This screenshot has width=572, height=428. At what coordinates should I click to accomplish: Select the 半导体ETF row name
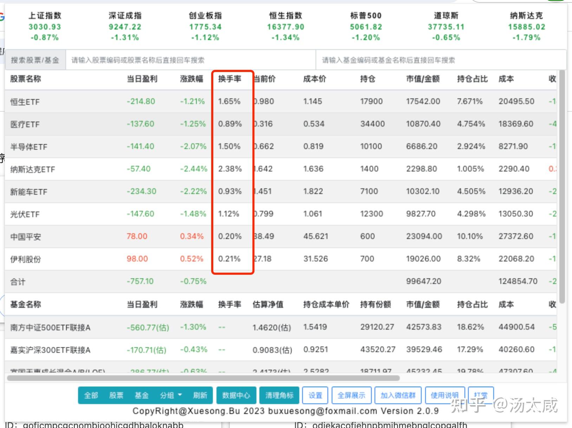(29, 147)
